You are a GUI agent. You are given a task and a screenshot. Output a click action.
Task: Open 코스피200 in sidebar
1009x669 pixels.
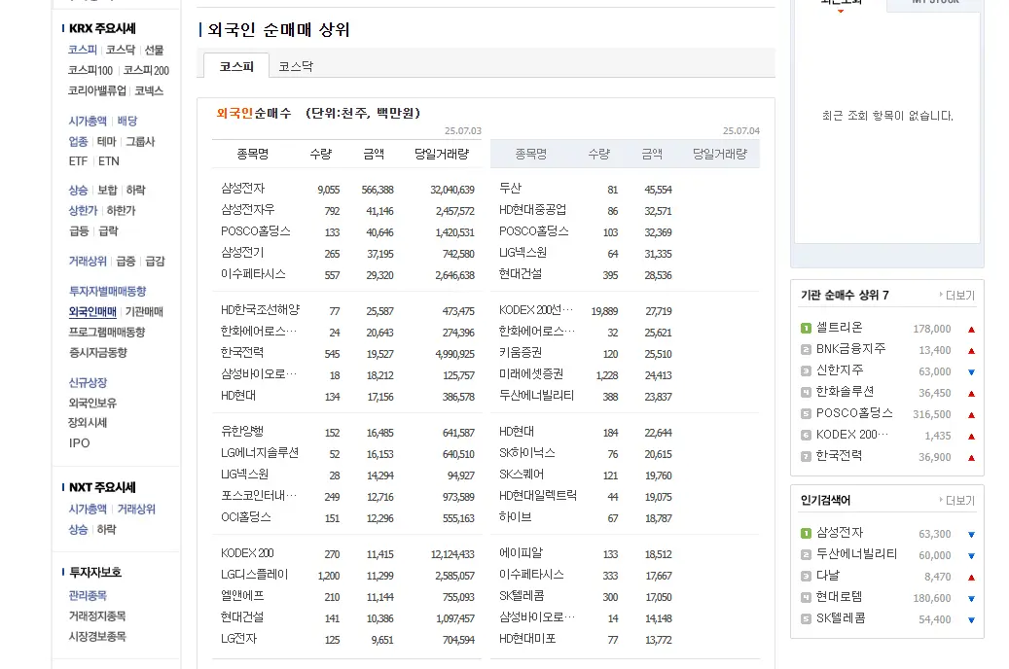coord(146,70)
